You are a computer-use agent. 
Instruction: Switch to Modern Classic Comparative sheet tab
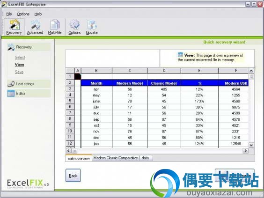click(x=116, y=158)
